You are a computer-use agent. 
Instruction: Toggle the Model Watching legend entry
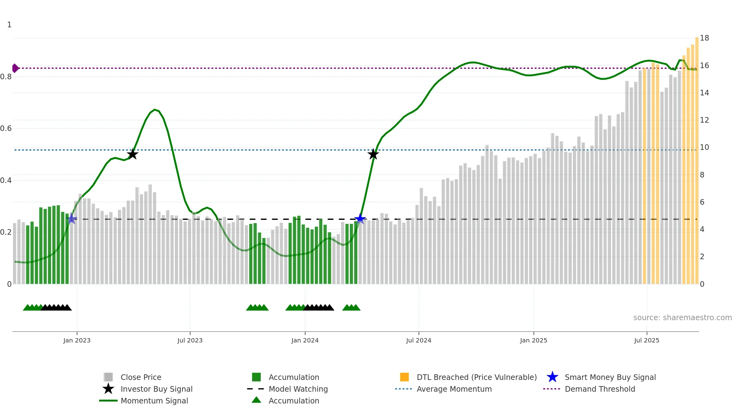pos(298,389)
